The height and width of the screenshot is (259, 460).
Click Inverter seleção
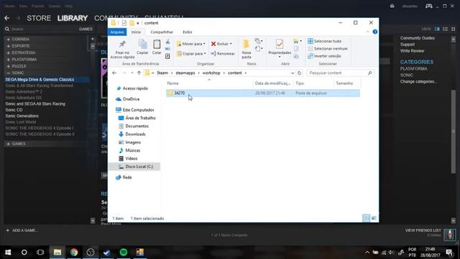324,56
